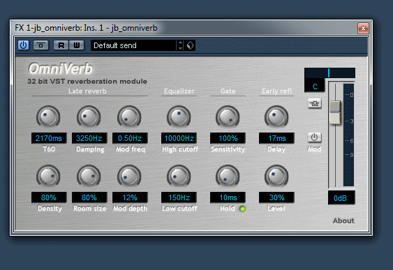The image size is (393, 270).
Task: Open the preset management diamond icon
Action: click(x=190, y=45)
